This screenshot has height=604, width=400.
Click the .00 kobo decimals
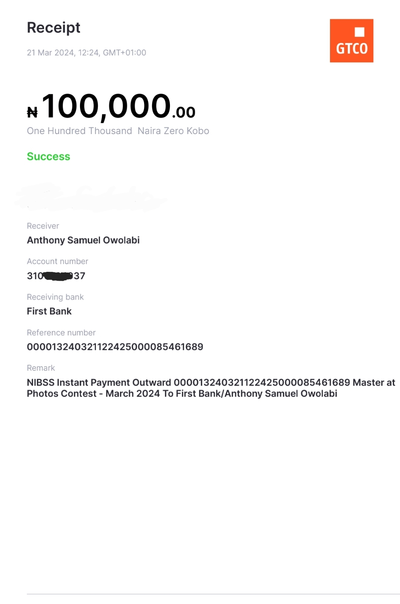coord(184,112)
